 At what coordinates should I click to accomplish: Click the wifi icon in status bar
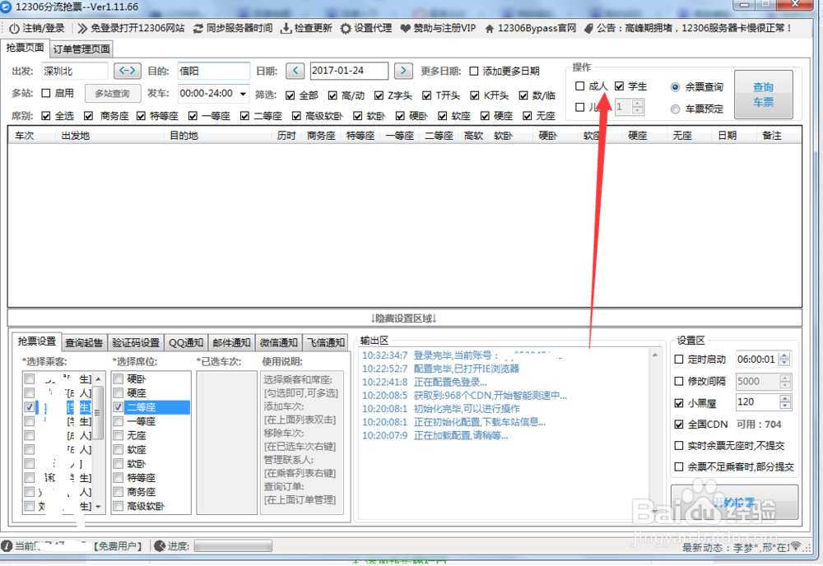pyautogui.click(x=796, y=546)
